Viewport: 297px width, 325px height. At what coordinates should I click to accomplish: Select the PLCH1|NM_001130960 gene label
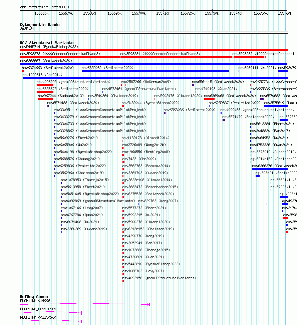click(38, 318)
